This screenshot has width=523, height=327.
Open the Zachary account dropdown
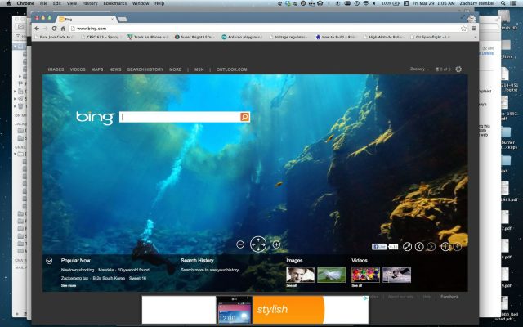(419, 69)
